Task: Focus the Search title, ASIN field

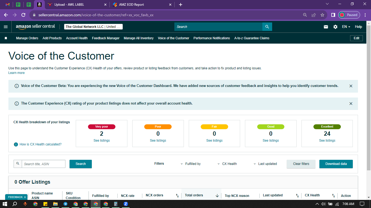Action: tap(43, 164)
